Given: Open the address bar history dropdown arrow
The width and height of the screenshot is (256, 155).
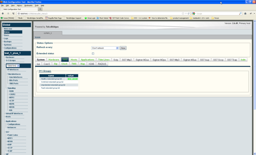Looking at the screenshot, I should click(186, 14).
